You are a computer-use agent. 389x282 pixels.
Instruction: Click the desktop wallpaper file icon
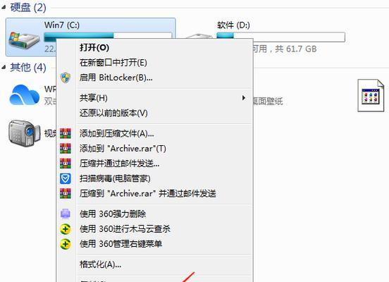tap(371, 95)
